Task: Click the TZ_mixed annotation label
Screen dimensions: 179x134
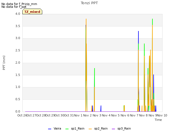Action: pyautogui.click(x=32, y=12)
